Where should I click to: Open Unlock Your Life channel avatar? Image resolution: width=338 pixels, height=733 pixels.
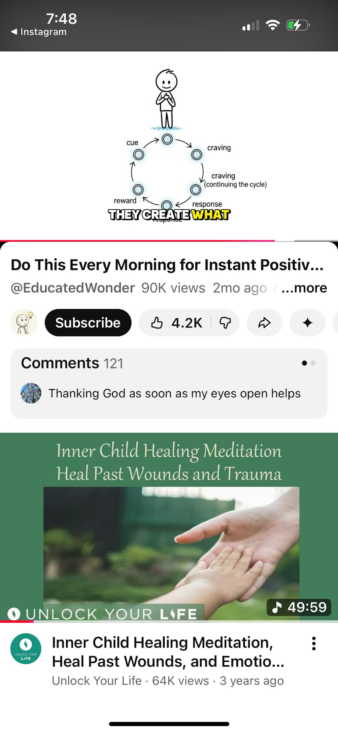point(26,648)
